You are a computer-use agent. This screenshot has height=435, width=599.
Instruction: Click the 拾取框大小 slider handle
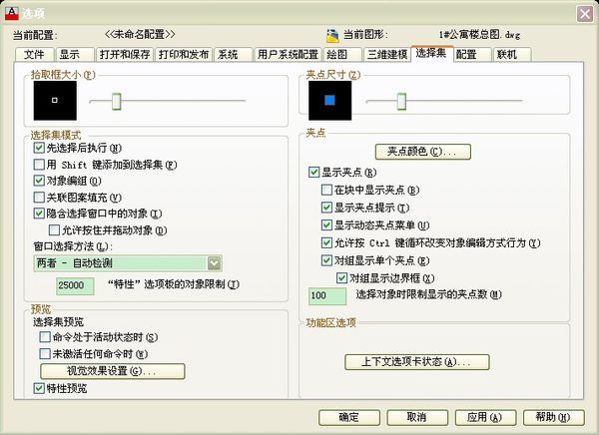point(117,101)
